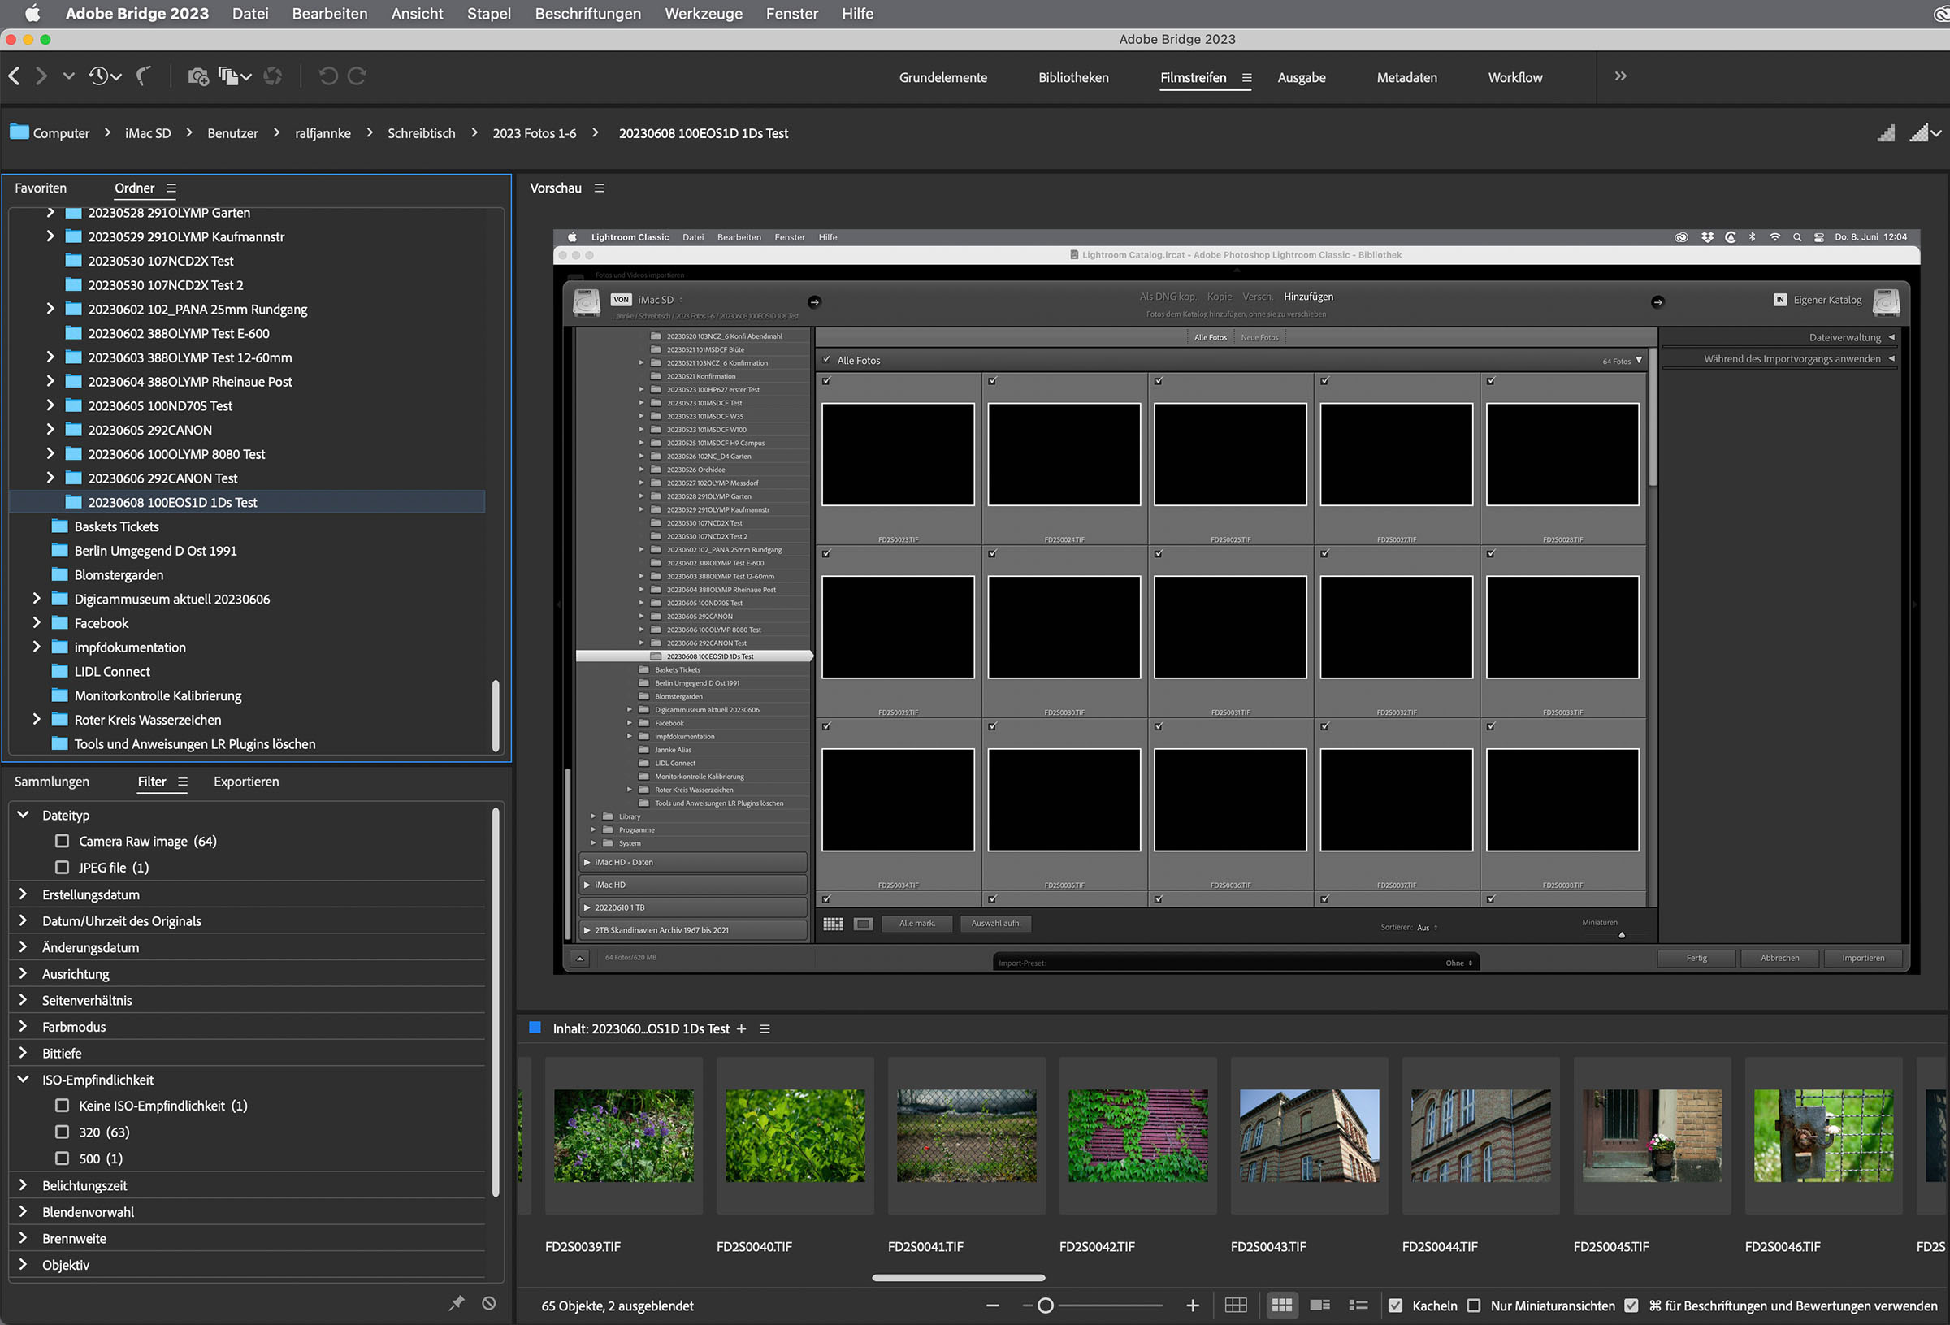Expand folder 20230606 292CANON Test
1950x1325 pixels.
pos(50,478)
